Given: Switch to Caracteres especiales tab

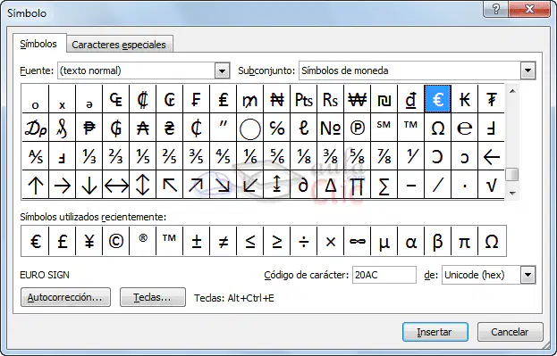Looking at the screenshot, I should (x=119, y=45).
